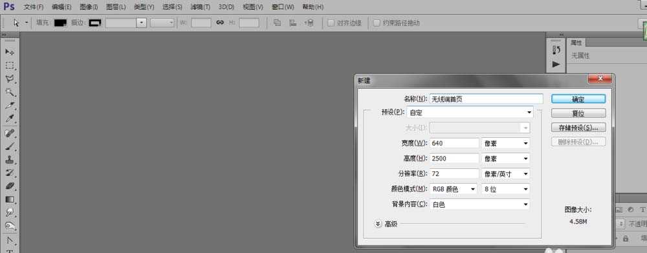The image size is (647, 253).
Task: Close the 新建 dialog with red X
Action: pos(600,78)
